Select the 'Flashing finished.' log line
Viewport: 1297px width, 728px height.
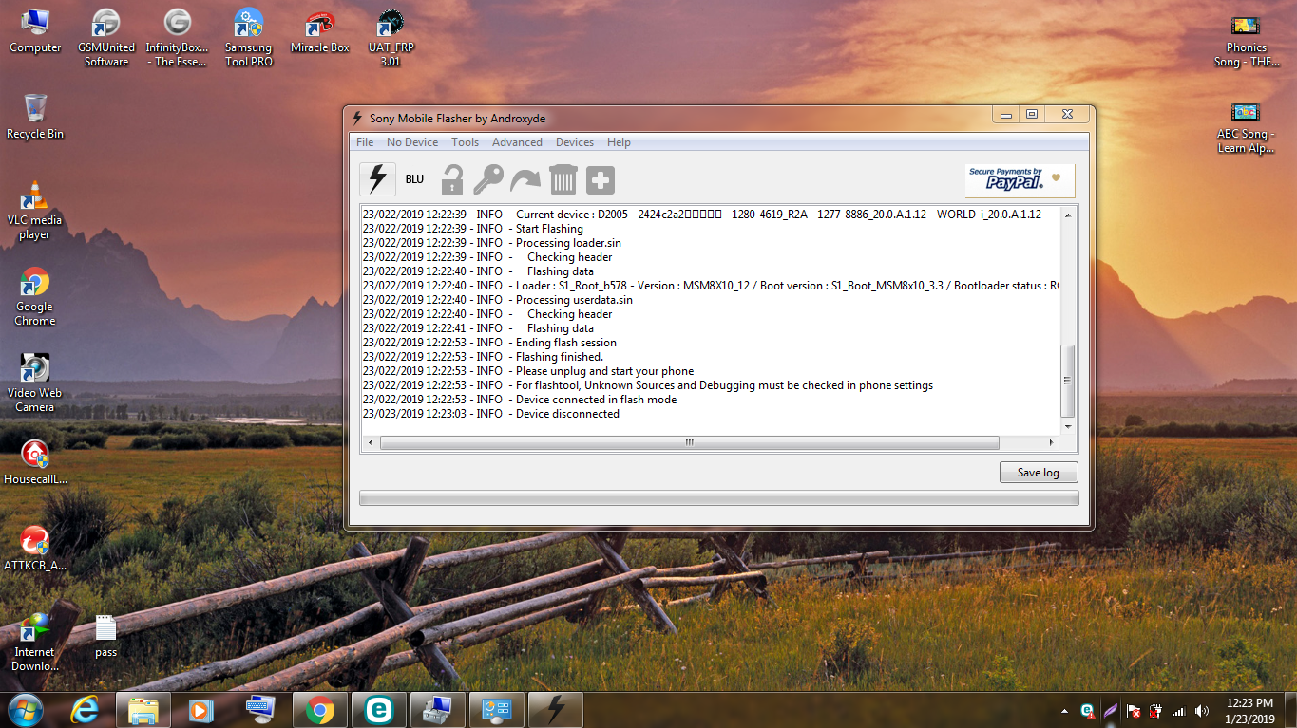click(x=483, y=357)
